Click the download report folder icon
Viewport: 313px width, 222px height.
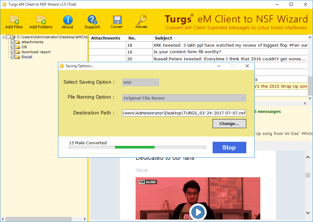click(17, 52)
